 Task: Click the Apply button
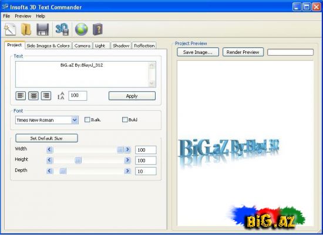tap(132, 96)
